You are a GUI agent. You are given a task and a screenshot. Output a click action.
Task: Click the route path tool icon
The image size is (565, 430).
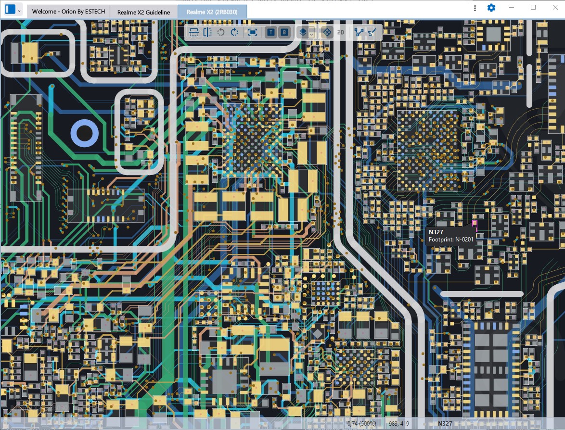pos(372,32)
